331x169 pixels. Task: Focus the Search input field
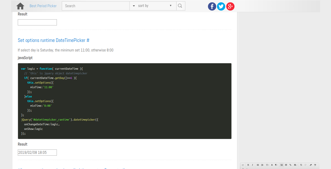pos(96,6)
